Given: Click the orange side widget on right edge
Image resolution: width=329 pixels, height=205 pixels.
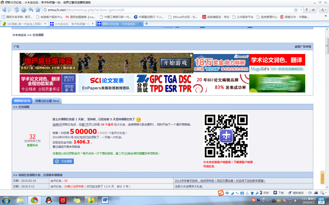Looking at the screenshot, I should [322, 178].
